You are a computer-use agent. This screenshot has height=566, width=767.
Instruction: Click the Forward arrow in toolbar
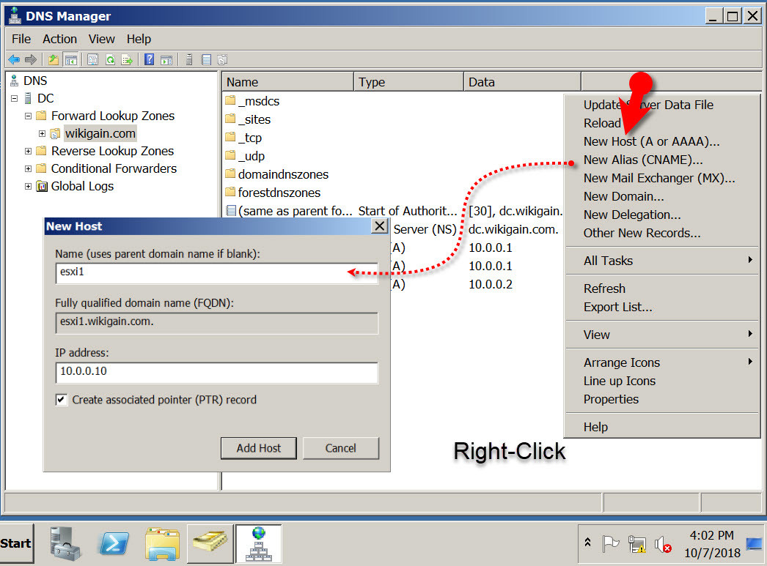click(x=31, y=59)
